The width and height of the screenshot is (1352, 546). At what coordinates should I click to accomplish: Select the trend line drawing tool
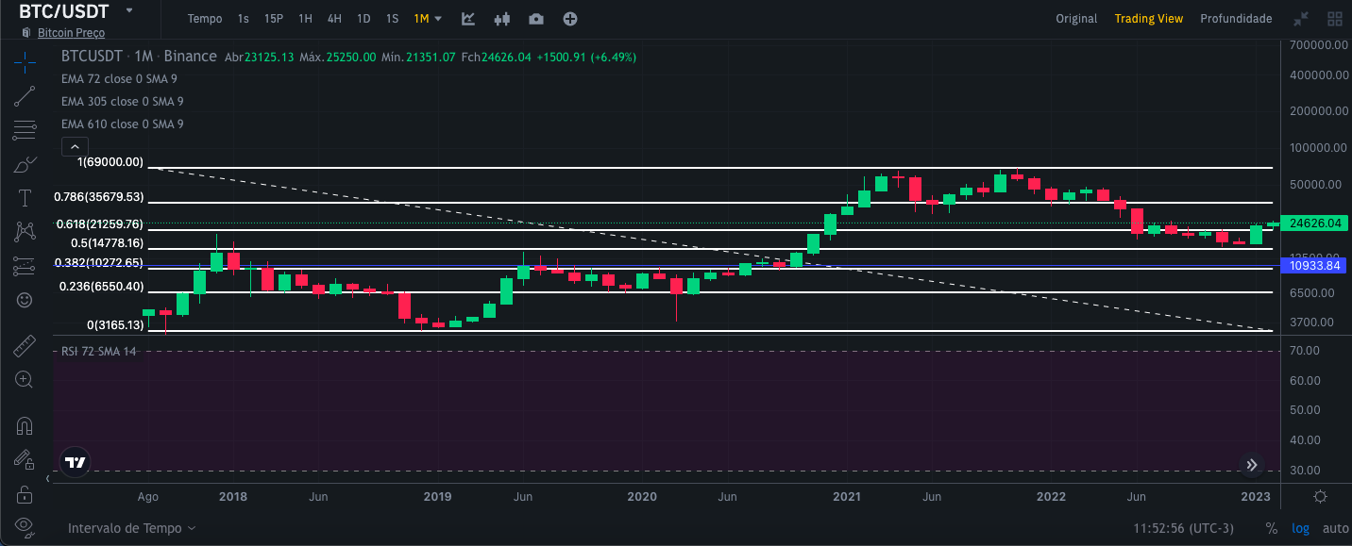pos(25,95)
